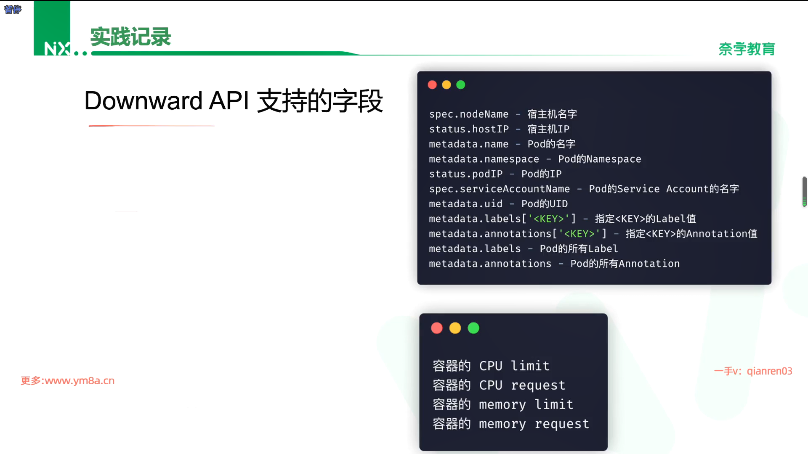Click the metadata.labels['<KEY>'] line
This screenshot has height=454, width=808.
point(562,219)
